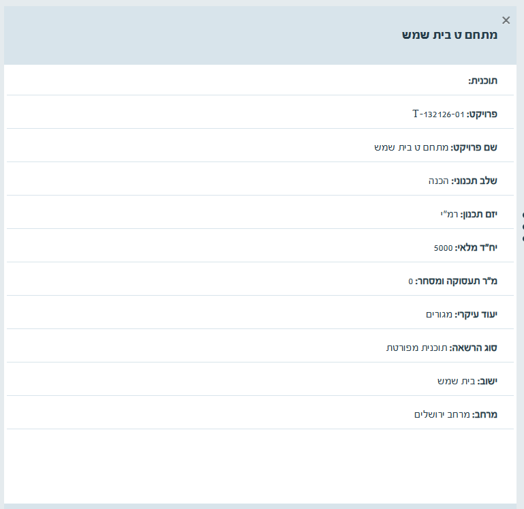Image resolution: width=524 pixels, height=509 pixels.
Task: Click the שם פרויקט field label
Action: click(x=474, y=147)
